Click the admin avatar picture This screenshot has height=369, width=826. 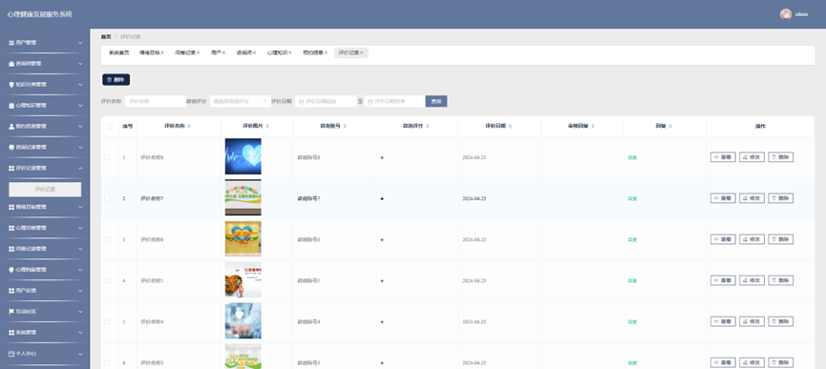pos(786,14)
